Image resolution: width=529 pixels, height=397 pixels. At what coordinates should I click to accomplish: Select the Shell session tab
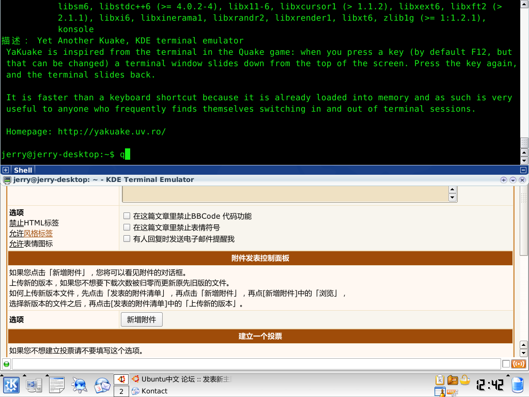point(23,170)
